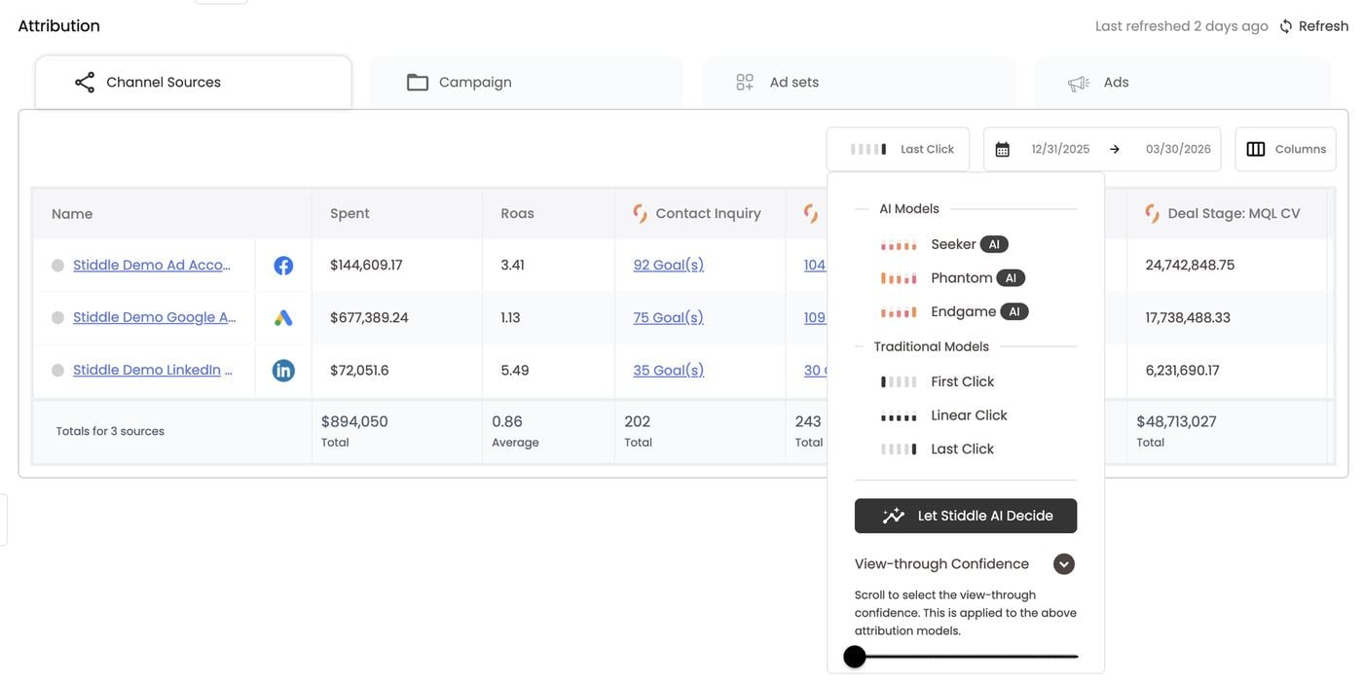
Task: Click the Columns layout icon
Action: click(x=1256, y=149)
